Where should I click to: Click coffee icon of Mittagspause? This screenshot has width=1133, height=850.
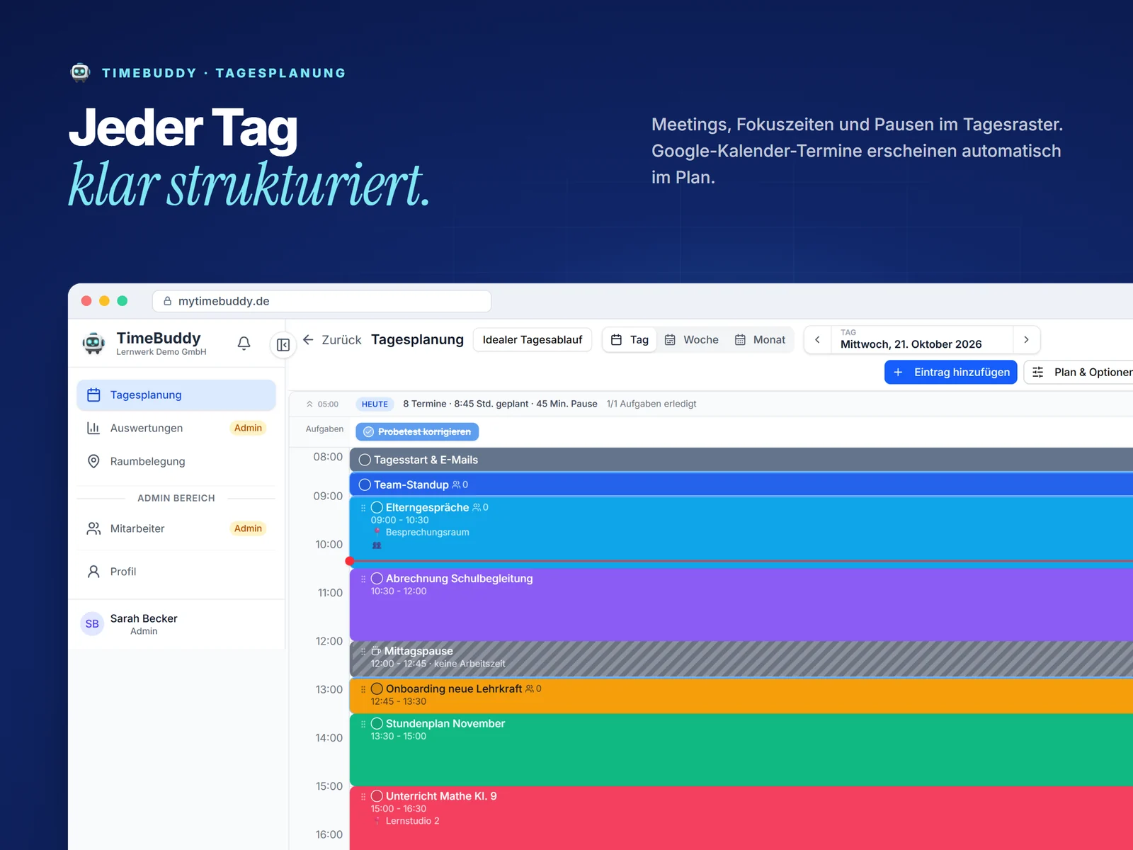pyautogui.click(x=376, y=651)
